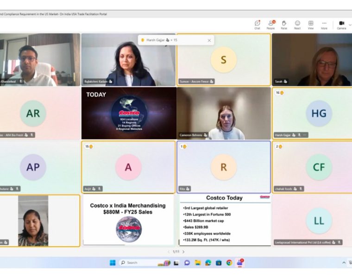Open the Chat panel
This screenshot has width=352, height=278.
[257, 24]
